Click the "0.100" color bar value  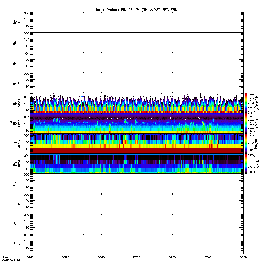(252, 161)
